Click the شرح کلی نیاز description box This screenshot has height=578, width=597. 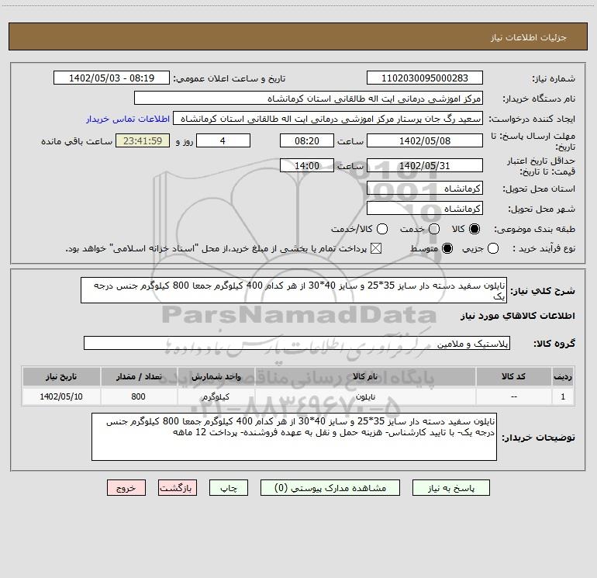tap(294, 290)
